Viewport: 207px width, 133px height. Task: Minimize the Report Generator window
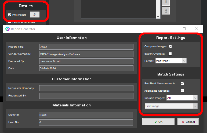coord(172,29)
